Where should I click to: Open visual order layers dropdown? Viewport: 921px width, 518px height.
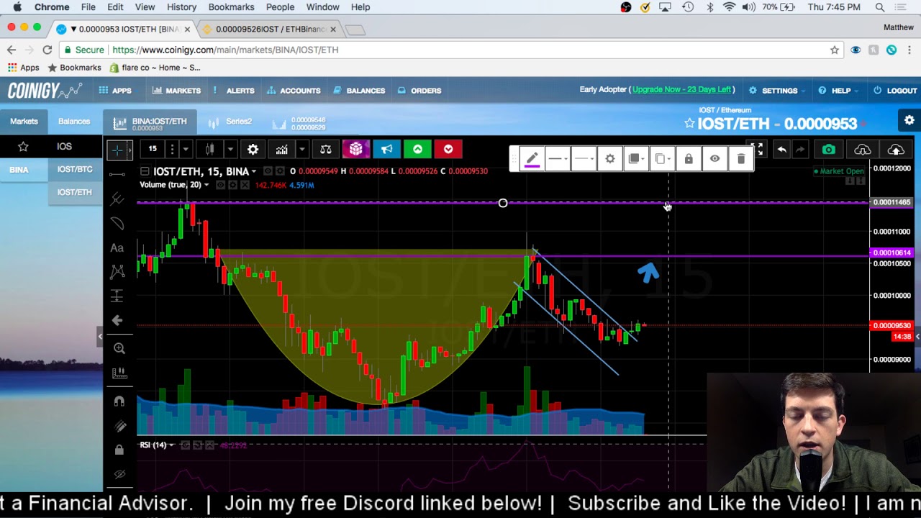pyautogui.click(x=636, y=158)
